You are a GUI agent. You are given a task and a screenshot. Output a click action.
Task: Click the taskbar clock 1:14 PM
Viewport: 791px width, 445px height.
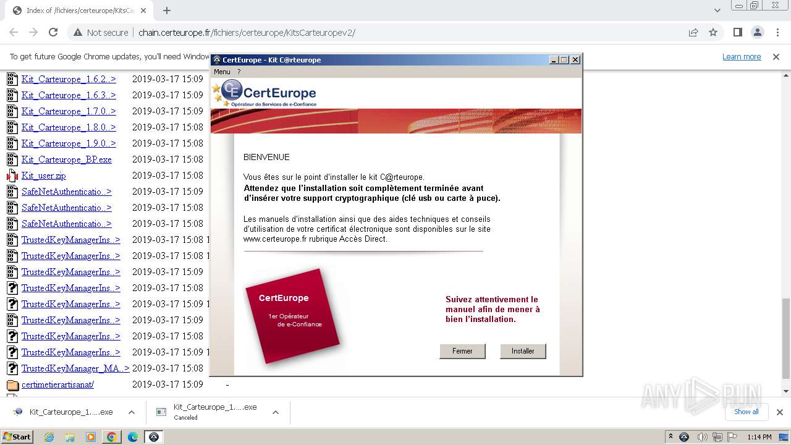pos(759,437)
